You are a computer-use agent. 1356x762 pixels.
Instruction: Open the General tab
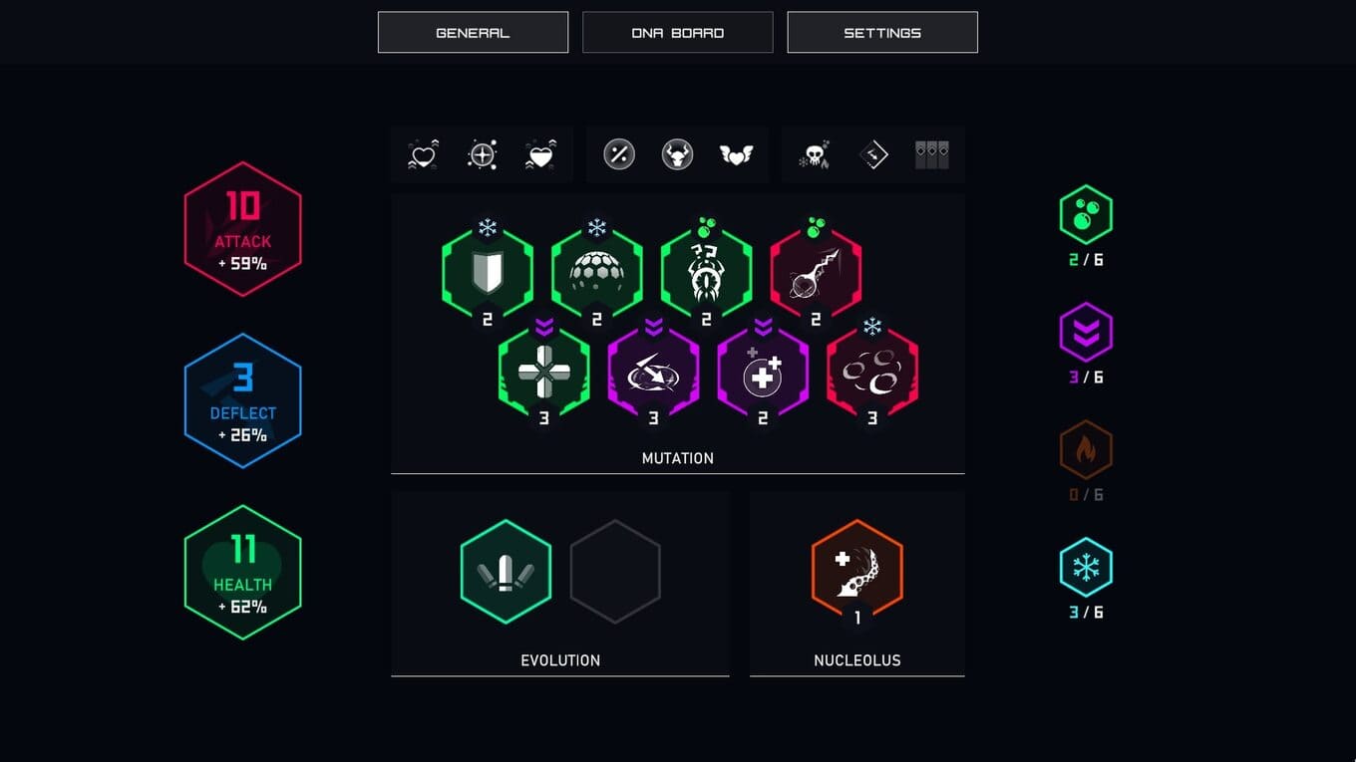pos(473,32)
